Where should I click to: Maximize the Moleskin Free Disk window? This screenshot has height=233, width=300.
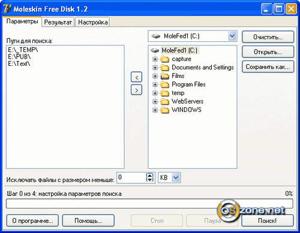(279, 9)
